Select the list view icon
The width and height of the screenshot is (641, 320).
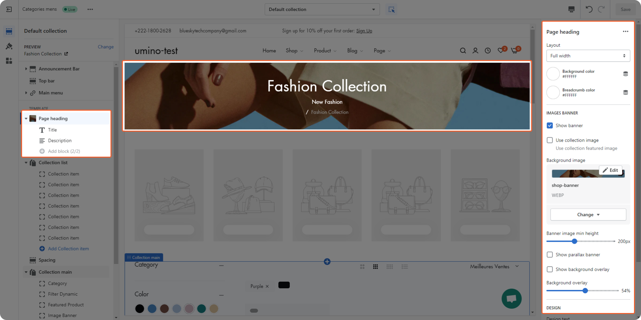click(405, 267)
